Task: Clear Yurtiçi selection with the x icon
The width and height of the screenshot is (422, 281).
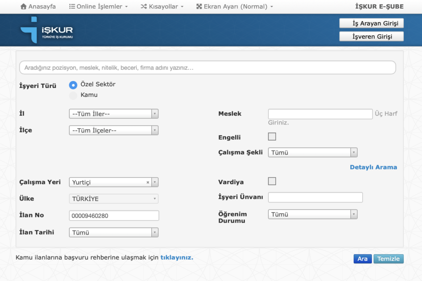Action: click(148, 182)
